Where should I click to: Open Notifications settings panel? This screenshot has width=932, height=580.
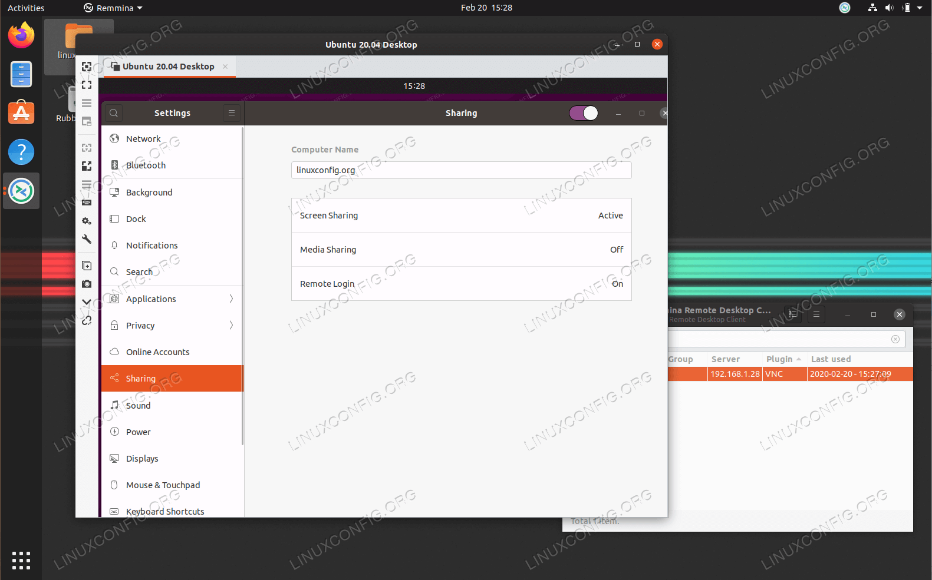tap(172, 246)
